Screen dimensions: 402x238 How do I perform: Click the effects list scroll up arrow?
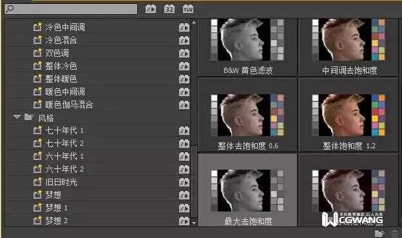194,23
